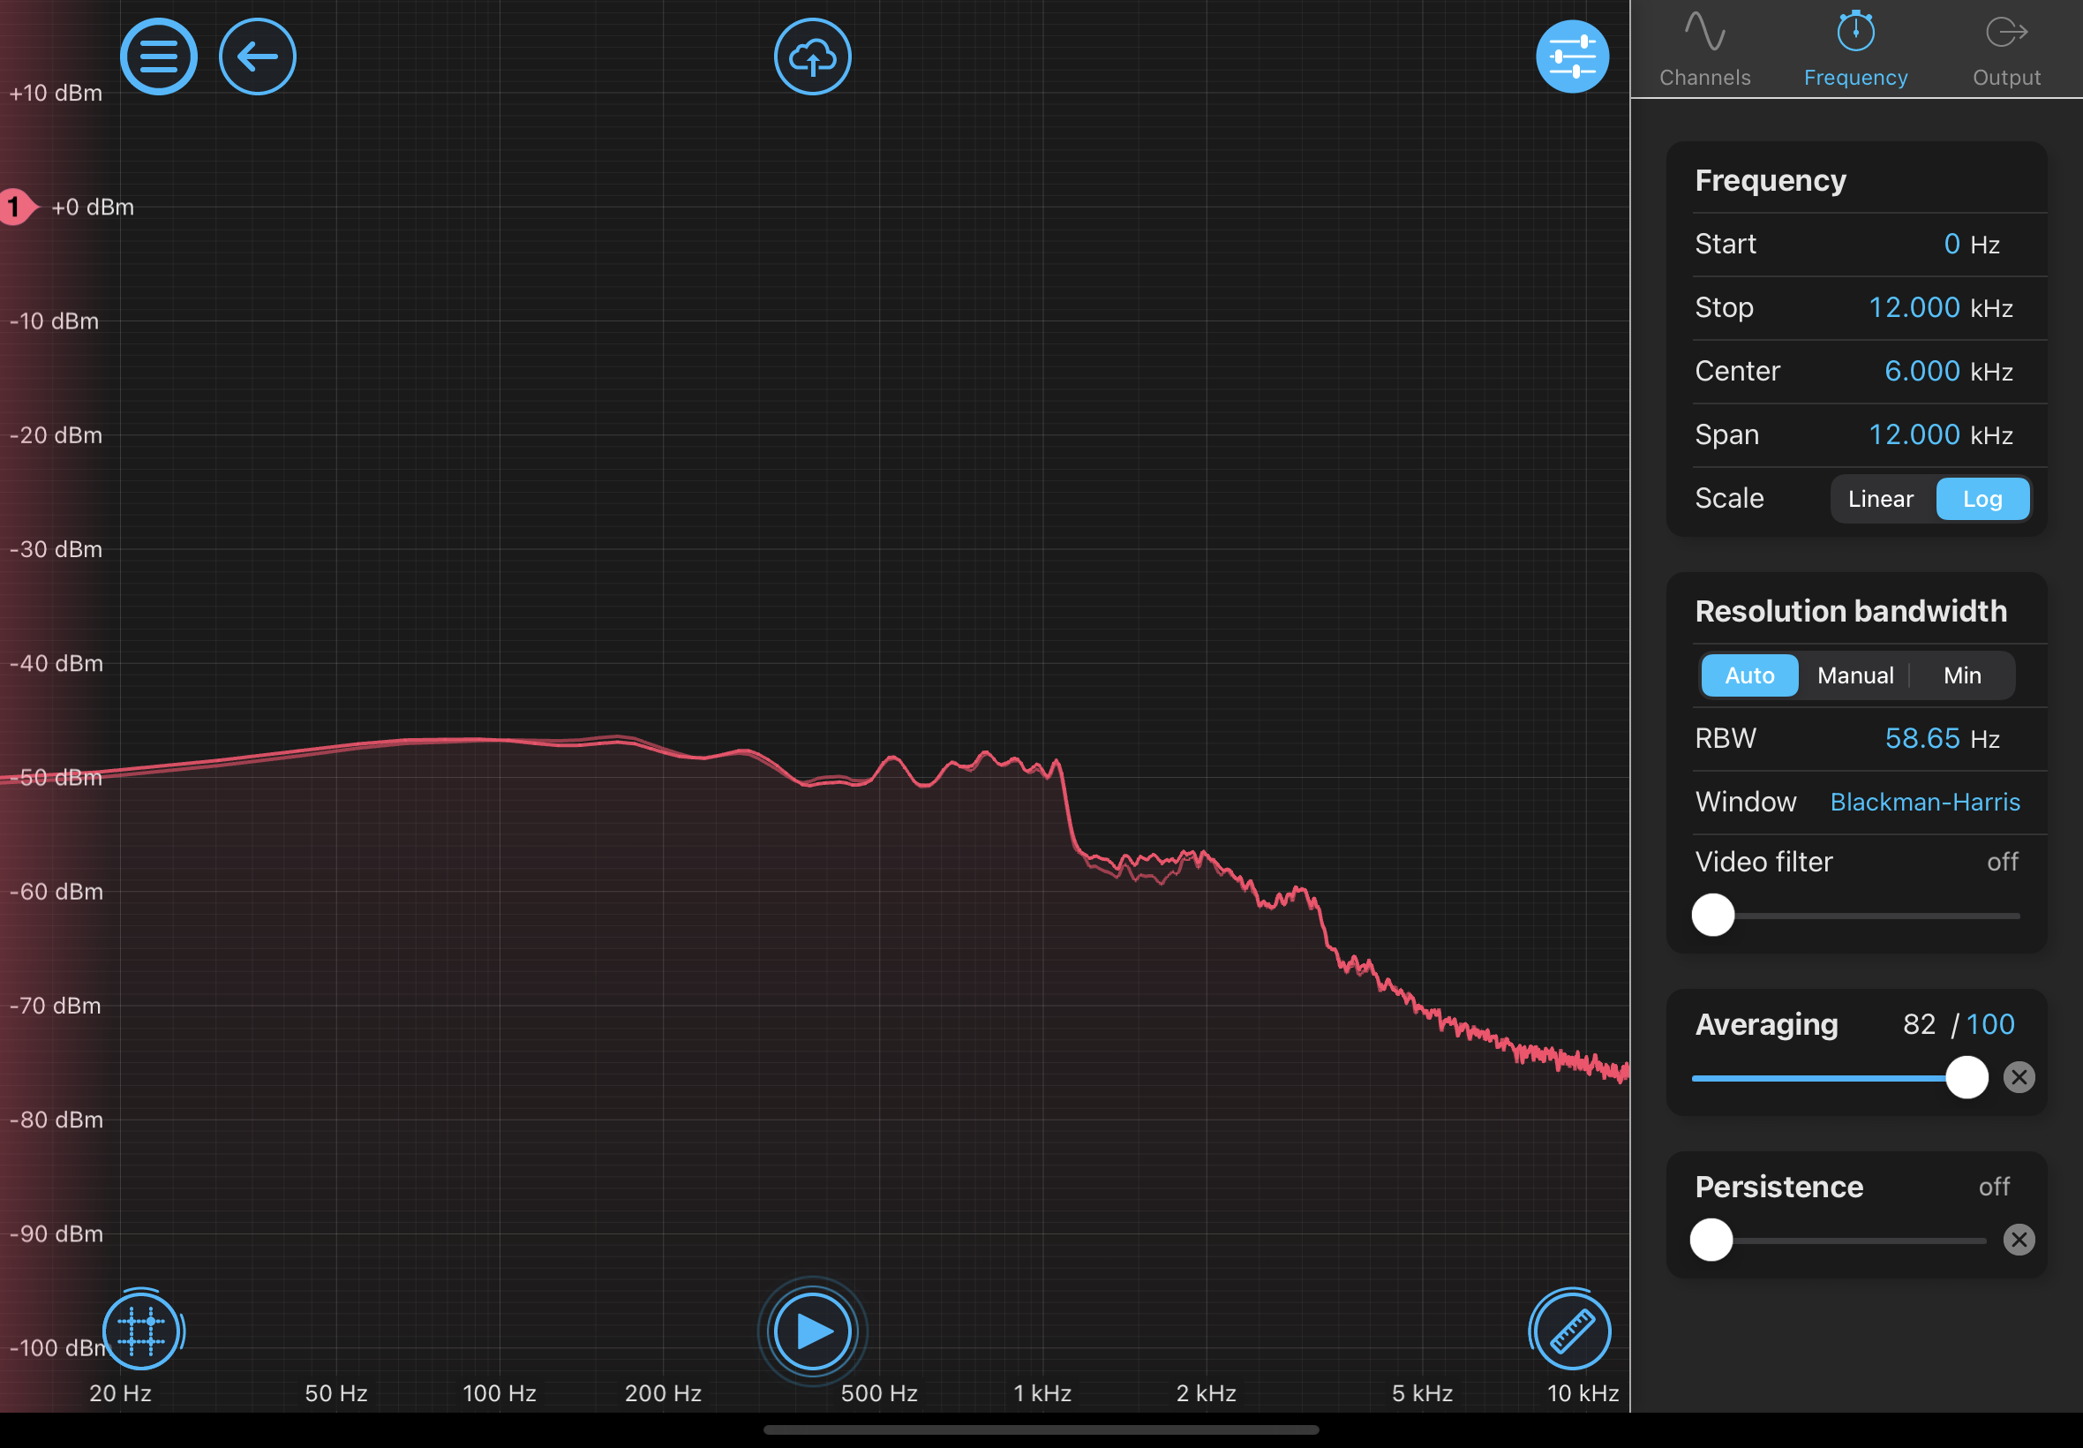Click the 10 kHz axis label
This screenshot has height=1448, width=2083.
coord(1583,1393)
